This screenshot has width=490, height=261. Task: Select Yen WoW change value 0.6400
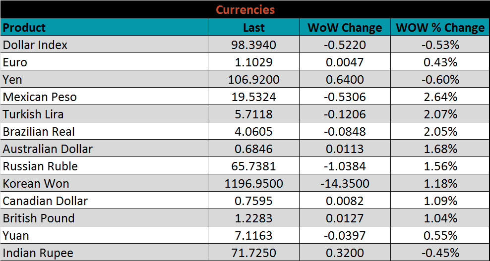[345, 80]
